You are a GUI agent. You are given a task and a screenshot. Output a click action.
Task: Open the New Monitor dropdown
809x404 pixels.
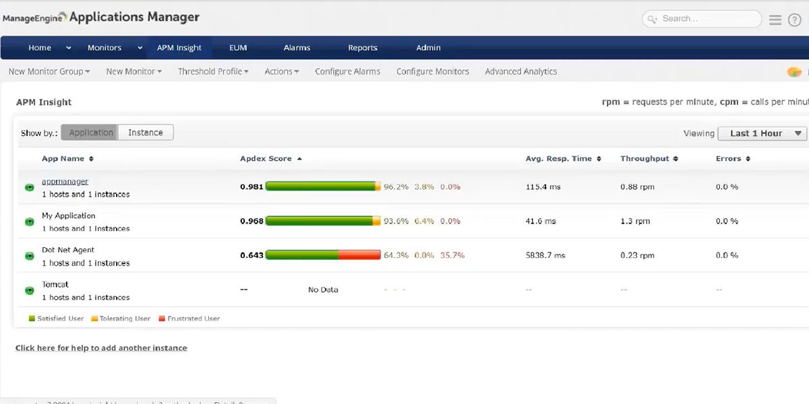133,71
